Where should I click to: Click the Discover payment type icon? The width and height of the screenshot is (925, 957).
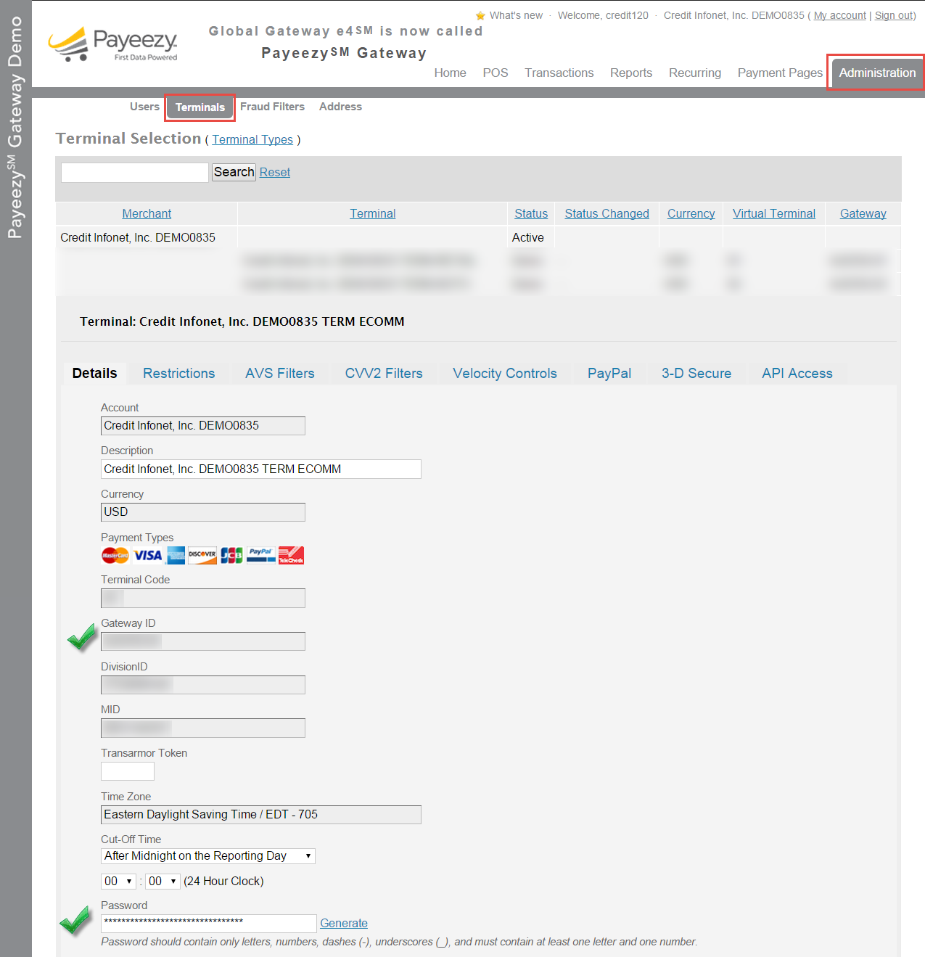pos(202,555)
